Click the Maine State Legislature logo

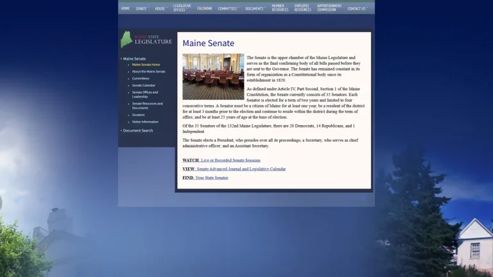coord(146,40)
